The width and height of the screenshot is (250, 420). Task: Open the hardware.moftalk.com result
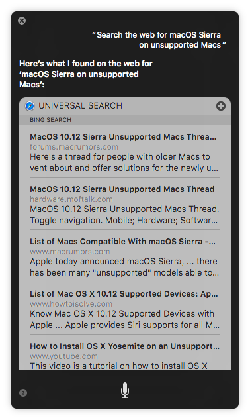point(125,205)
